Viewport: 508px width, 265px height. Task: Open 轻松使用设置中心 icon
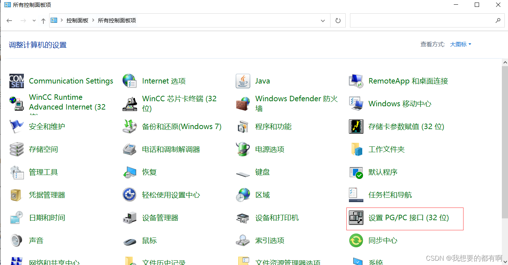click(129, 195)
